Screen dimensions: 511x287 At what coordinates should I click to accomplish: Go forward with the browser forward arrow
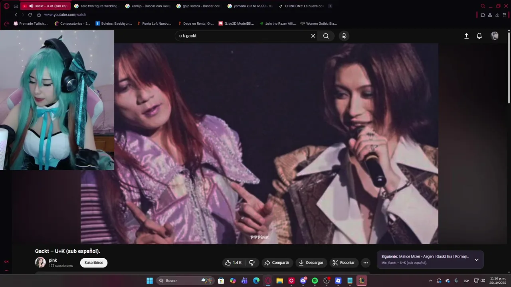tap(23, 15)
